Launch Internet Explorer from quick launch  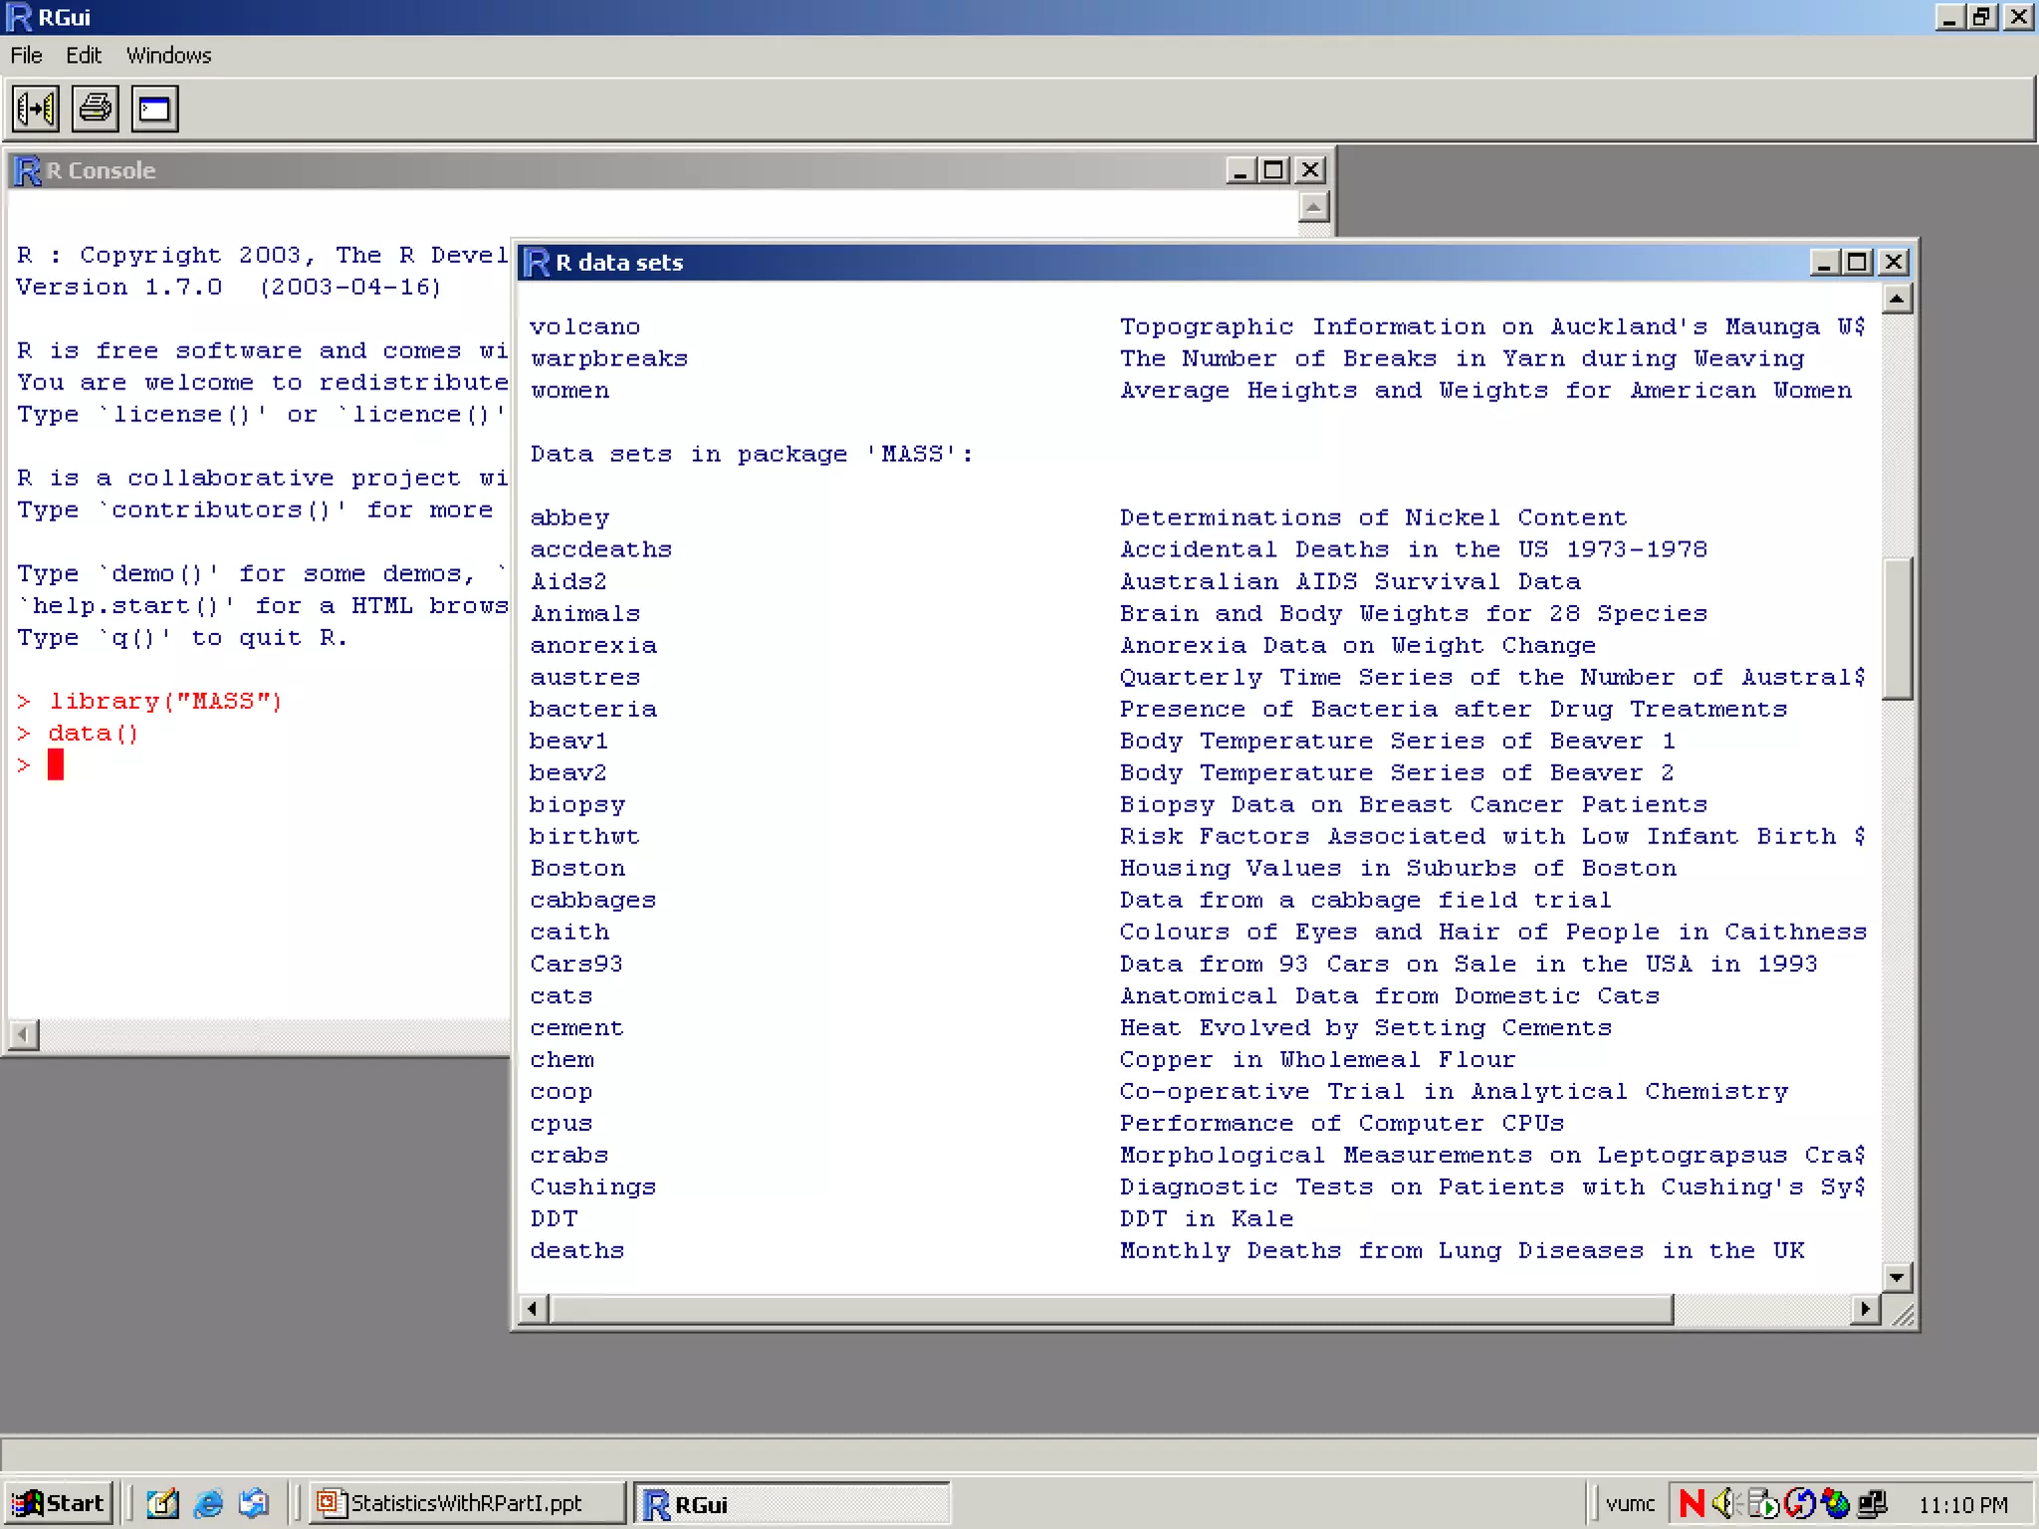coord(208,1503)
